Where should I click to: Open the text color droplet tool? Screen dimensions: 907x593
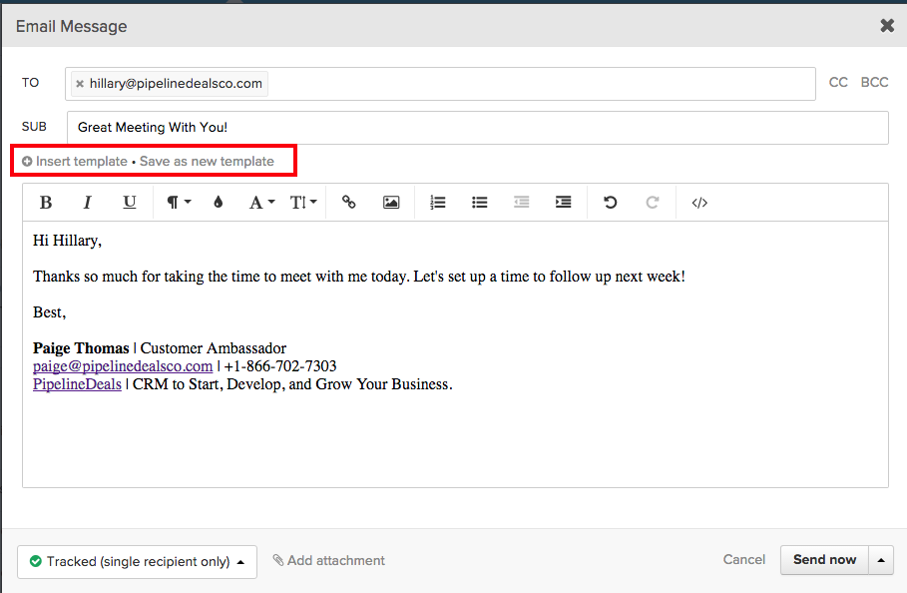pyautogui.click(x=219, y=203)
